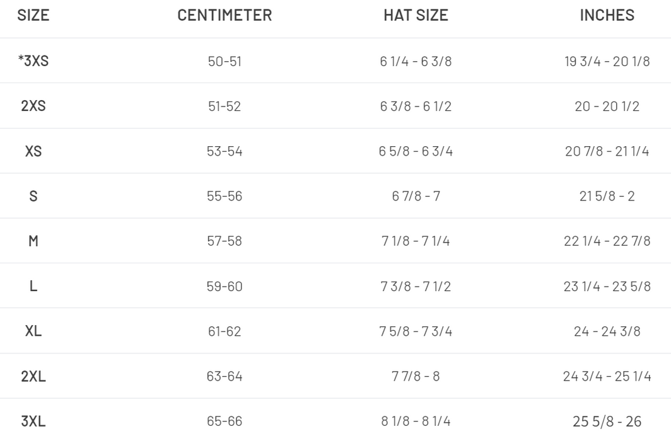Select the 2XS size row label
This screenshot has height=441, width=671.
(x=33, y=106)
